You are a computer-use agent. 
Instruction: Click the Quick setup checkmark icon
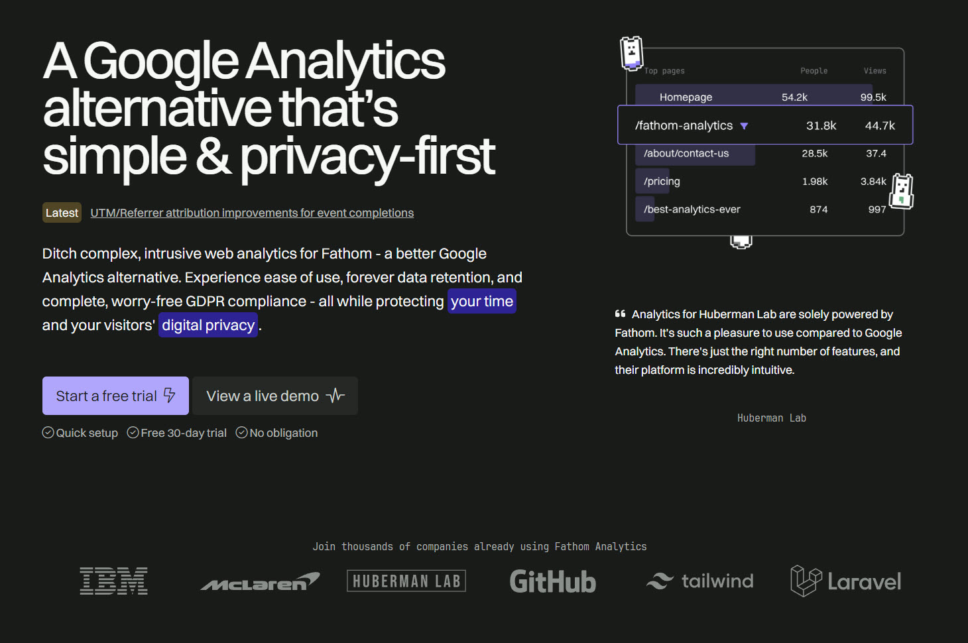pos(48,433)
